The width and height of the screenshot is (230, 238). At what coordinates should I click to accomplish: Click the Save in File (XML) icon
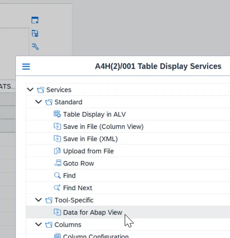coord(57,139)
